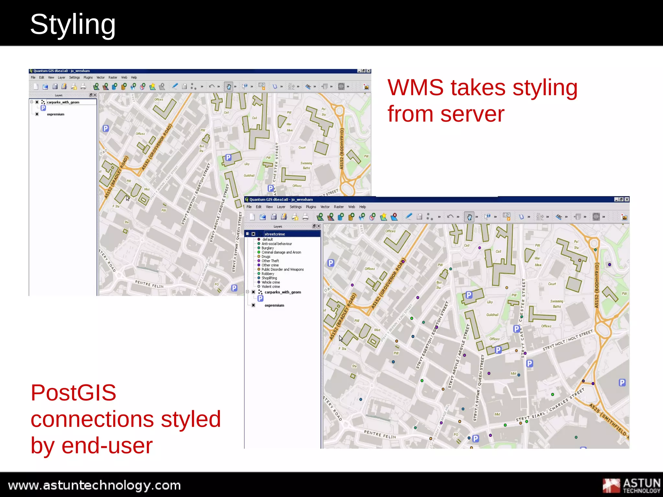Expand toolbar overflow arrows after Pan tool, front window
The image size is (663, 497).
coord(477,217)
